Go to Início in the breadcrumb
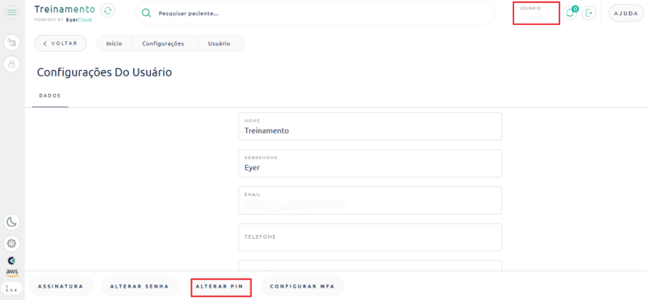The image size is (647, 300). pos(114,43)
